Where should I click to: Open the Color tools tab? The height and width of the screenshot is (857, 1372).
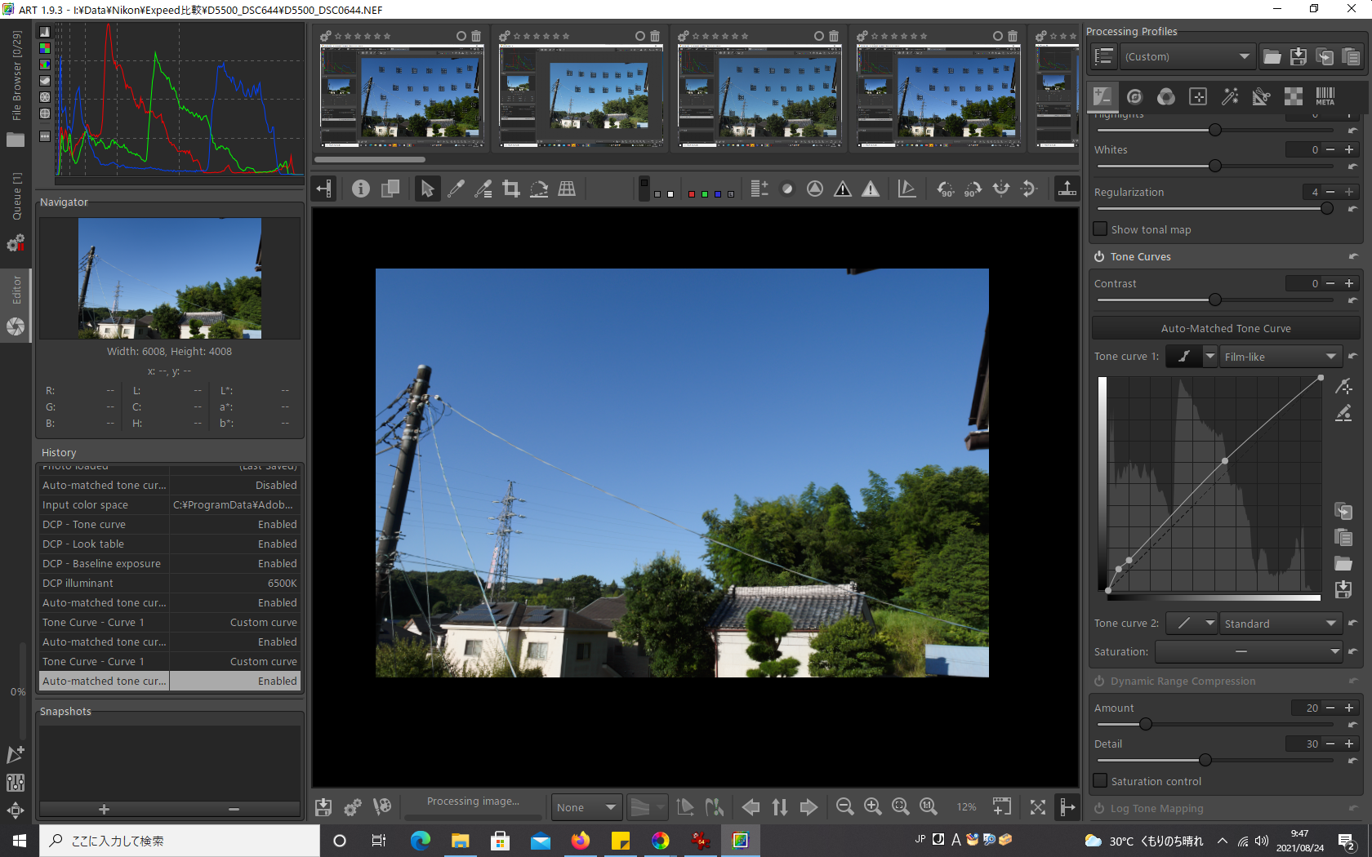[x=1166, y=96]
